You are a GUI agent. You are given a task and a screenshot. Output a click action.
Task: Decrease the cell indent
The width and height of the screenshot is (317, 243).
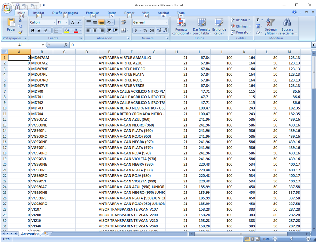[109, 30]
